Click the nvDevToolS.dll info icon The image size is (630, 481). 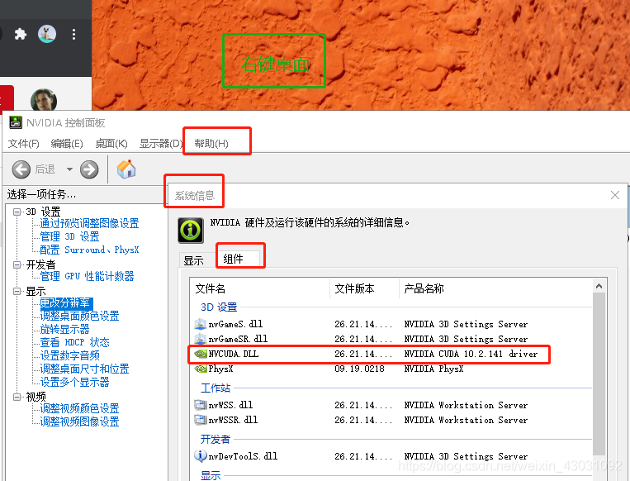[200, 455]
